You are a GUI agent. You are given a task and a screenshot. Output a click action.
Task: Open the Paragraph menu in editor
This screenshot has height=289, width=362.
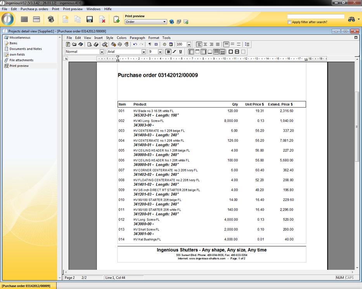click(x=137, y=38)
